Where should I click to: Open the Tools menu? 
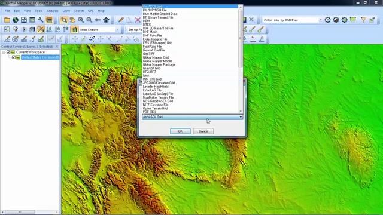pyautogui.click(x=38, y=11)
